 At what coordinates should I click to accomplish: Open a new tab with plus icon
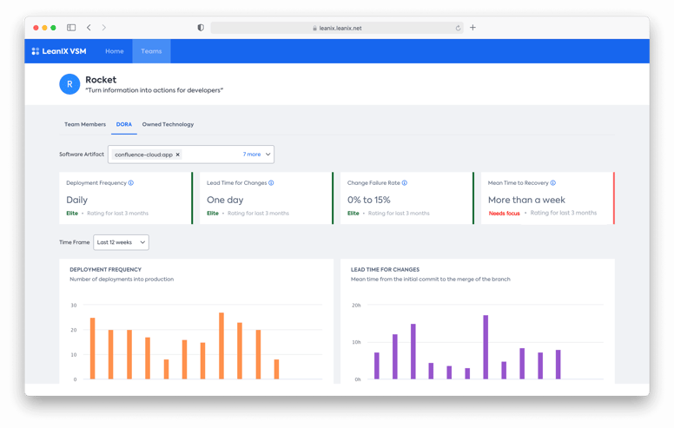coord(472,28)
